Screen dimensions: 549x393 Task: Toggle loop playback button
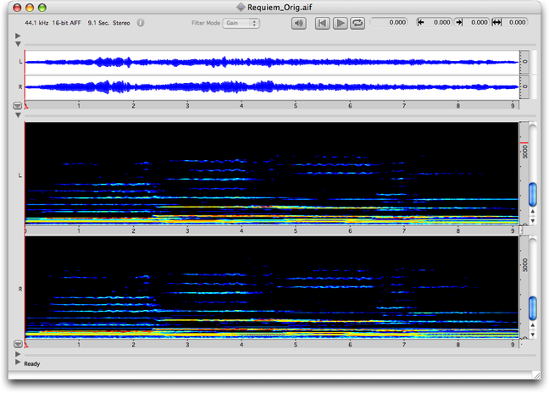pyautogui.click(x=358, y=23)
